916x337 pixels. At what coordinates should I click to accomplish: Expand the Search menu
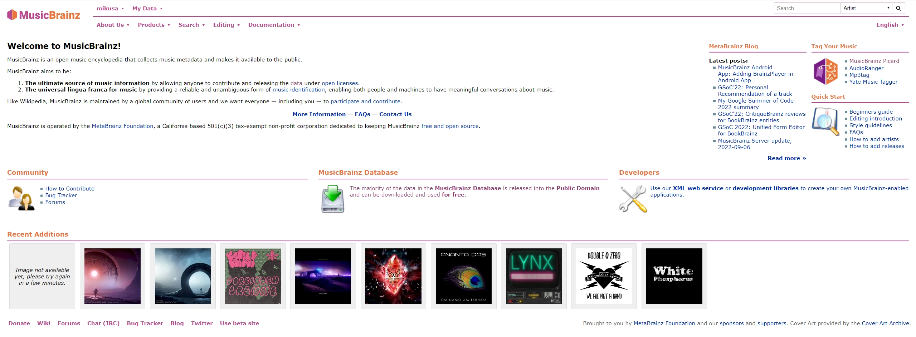191,25
